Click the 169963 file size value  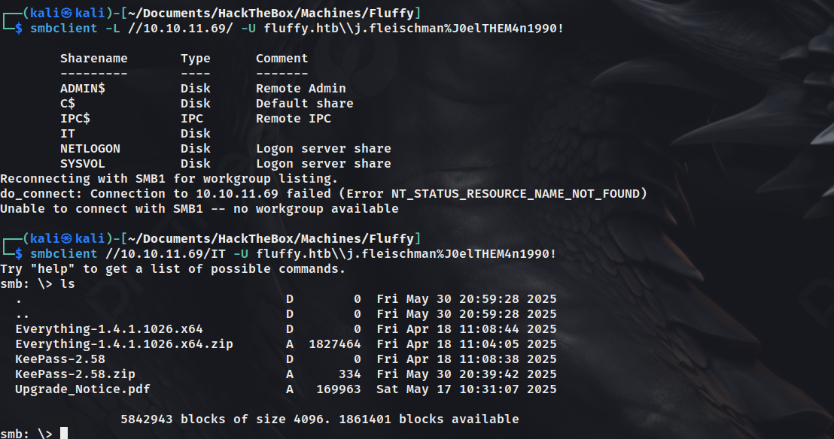pos(338,389)
